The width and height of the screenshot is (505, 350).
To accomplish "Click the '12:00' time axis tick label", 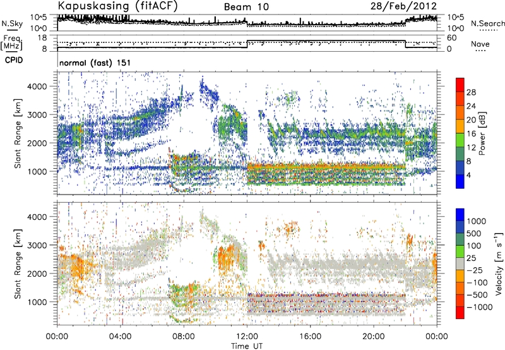I will coord(247,337).
